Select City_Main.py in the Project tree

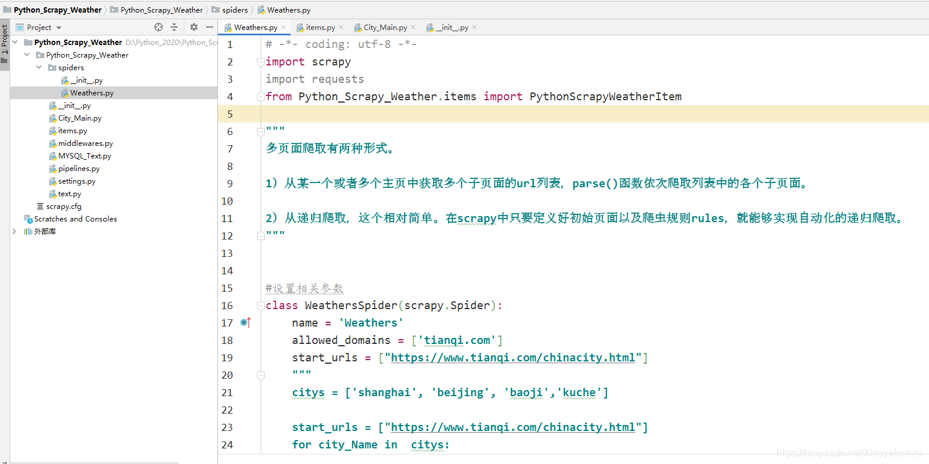(x=75, y=118)
